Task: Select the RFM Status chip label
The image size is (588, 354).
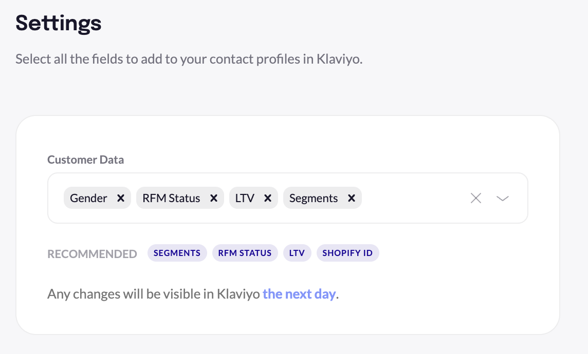Action: (171, 198)
